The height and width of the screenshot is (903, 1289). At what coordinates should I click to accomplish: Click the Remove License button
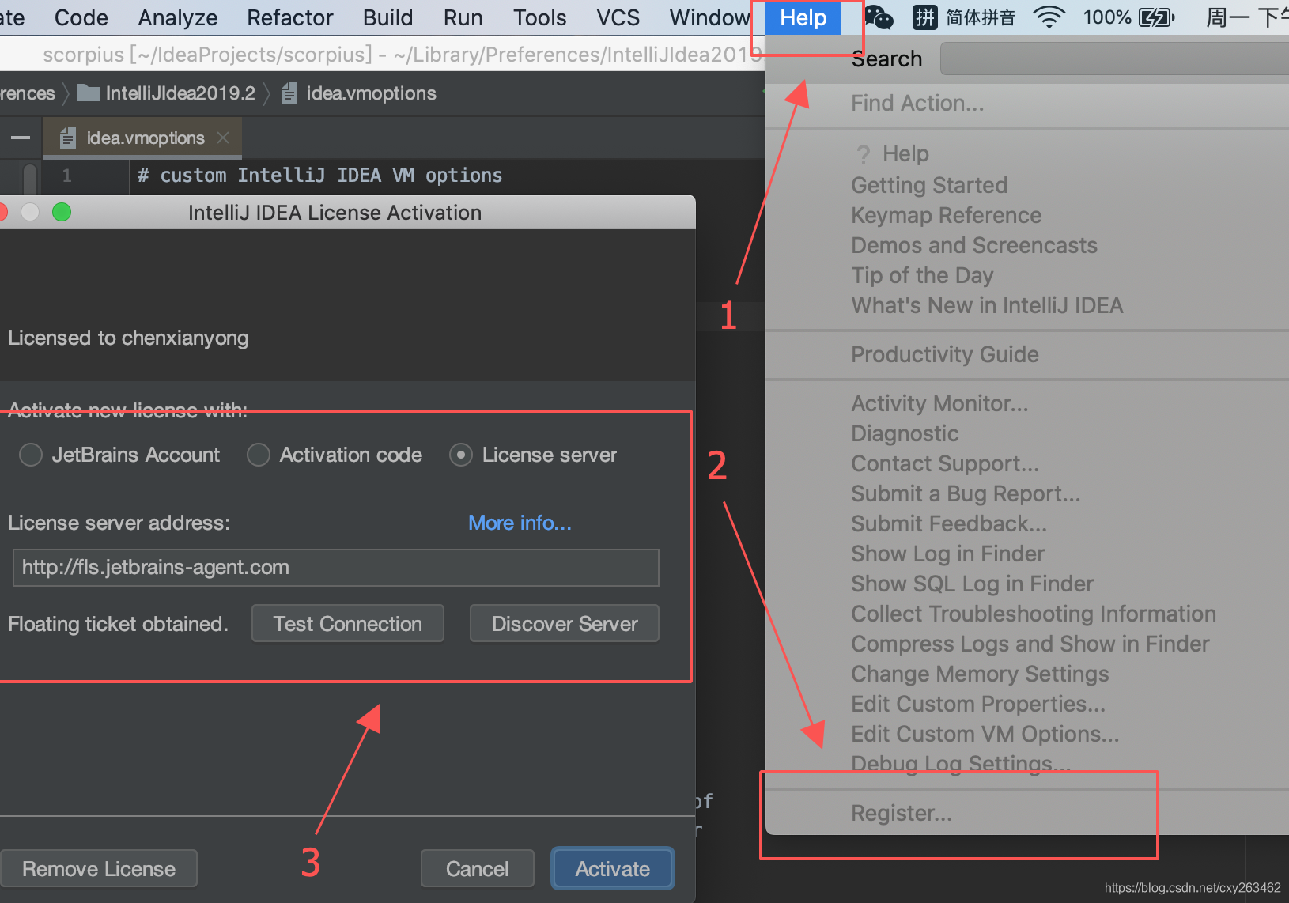point(99,869)
